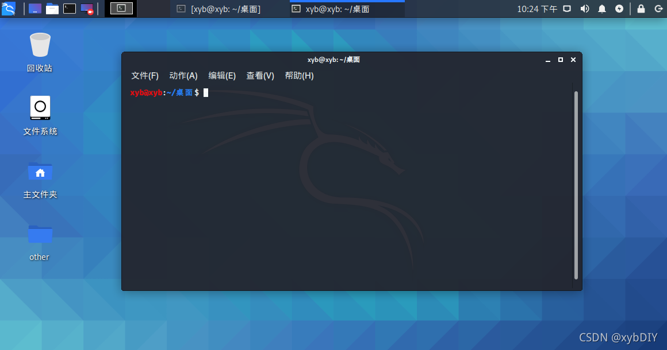This screenshot has width=667, height=350.
Task: Lock the screen with the padlock icon
Action: [641, 9]
